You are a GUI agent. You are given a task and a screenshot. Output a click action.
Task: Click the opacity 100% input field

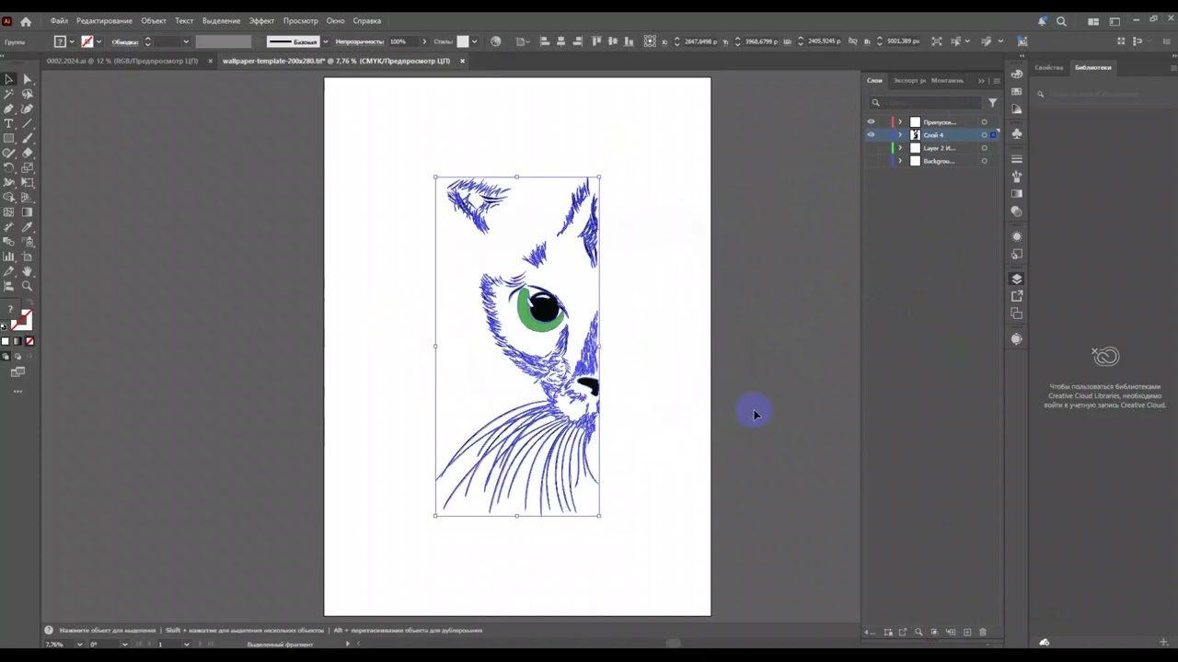[x=403, y=41]
